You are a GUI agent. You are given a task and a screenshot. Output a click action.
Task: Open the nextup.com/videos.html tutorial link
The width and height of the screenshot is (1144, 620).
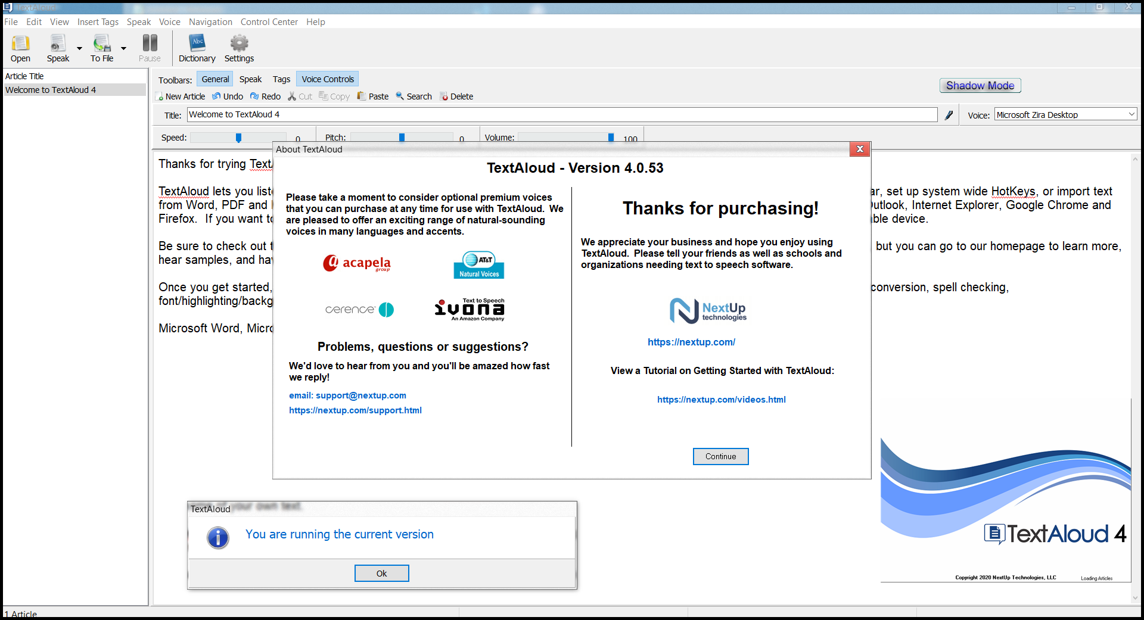click(x=721, y=400)
